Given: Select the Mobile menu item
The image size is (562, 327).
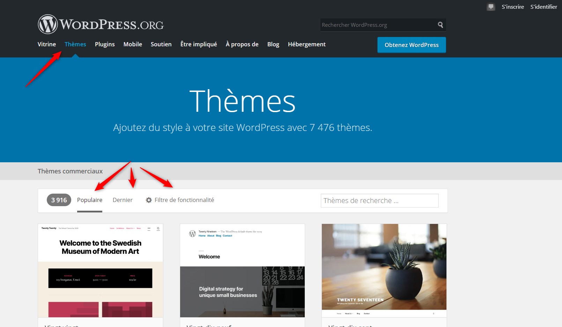Looking at the screenshot, I should [133, 44].
